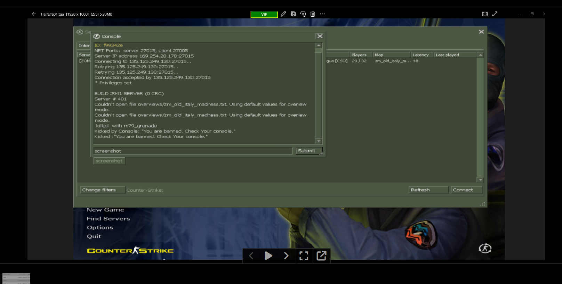562x284 pixels.
Task: Go to next image with right chevron
Action: tap(286, 256)
